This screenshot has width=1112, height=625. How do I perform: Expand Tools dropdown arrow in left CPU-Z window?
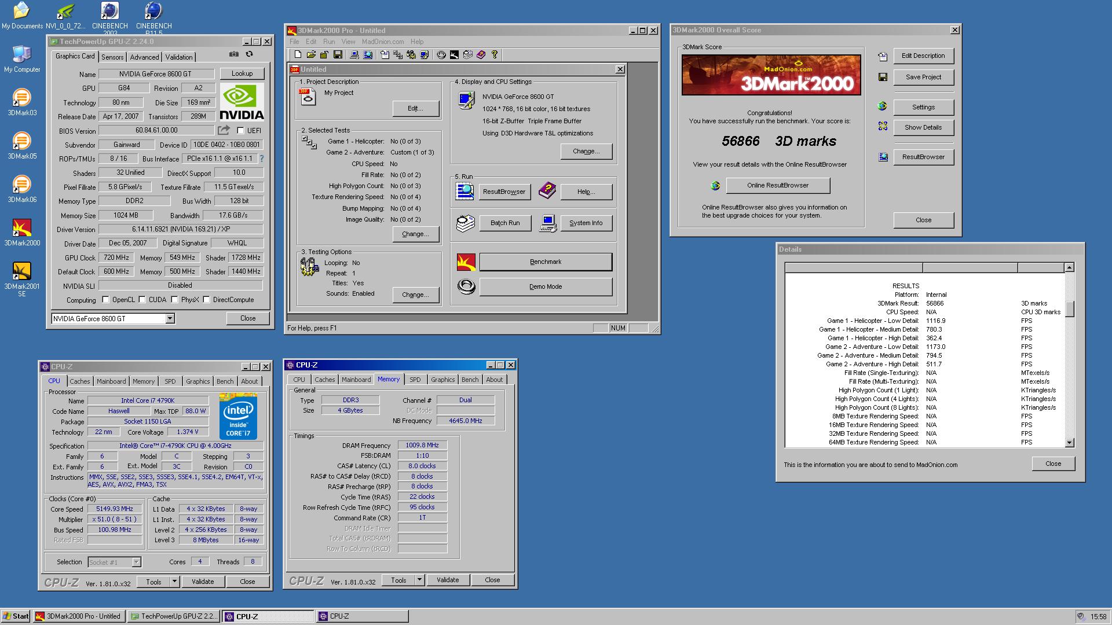click(175, 582)
